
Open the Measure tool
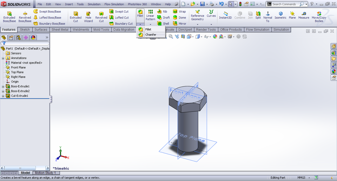click(x=304, y=15)
